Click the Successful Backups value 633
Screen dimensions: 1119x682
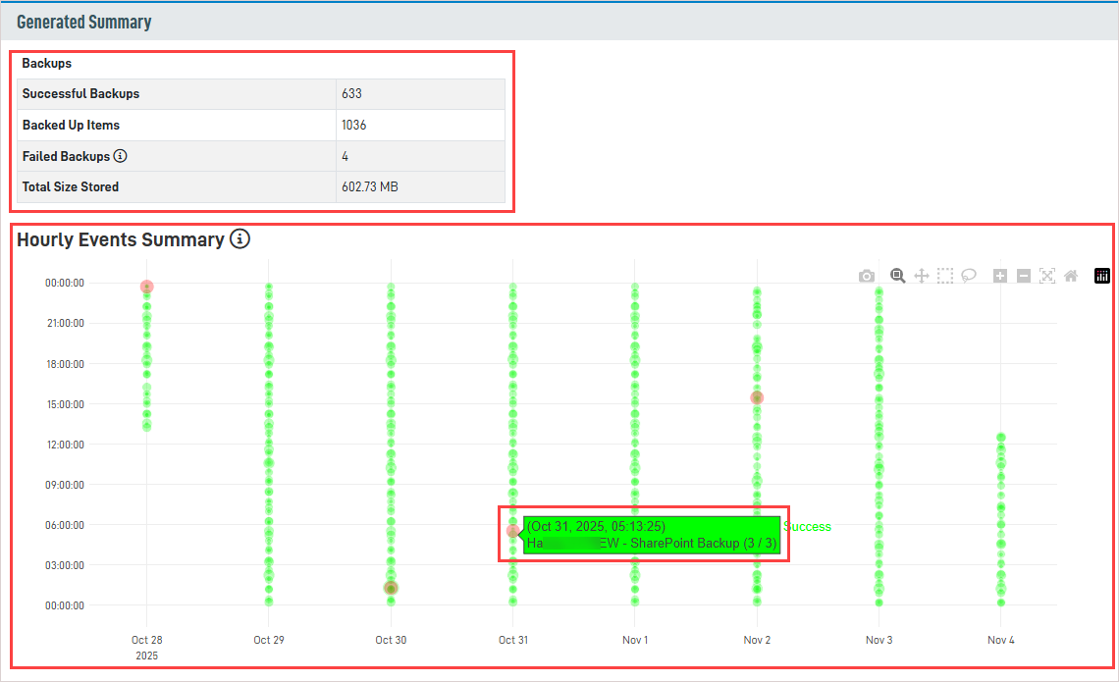coord(351,94)
